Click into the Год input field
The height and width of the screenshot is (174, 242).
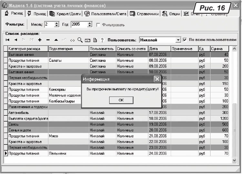pyautogui.click(x=78, y=24)
